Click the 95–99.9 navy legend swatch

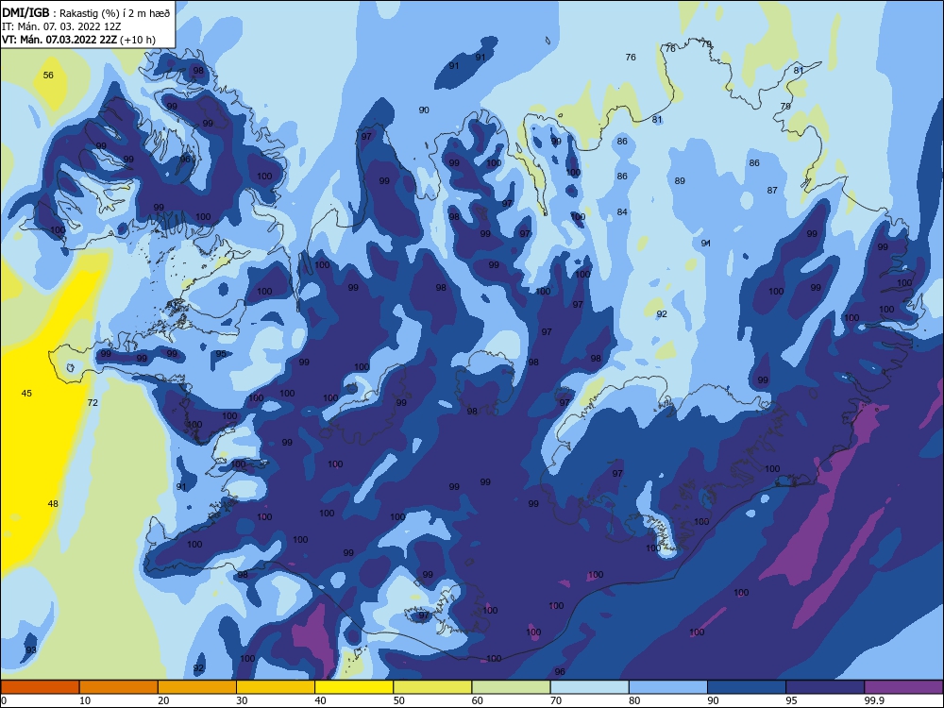(825, 687)
